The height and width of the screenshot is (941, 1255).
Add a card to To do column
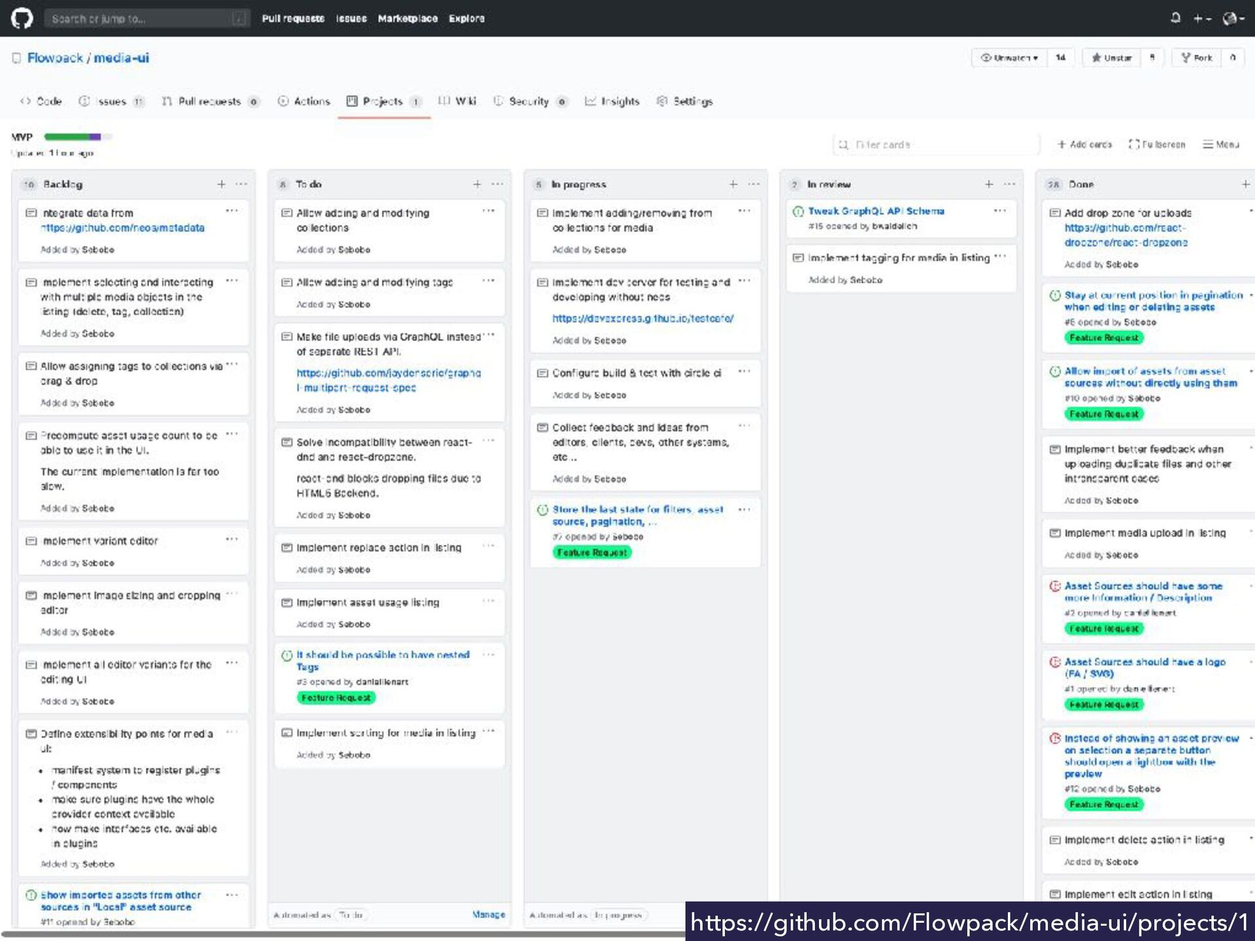477,184
